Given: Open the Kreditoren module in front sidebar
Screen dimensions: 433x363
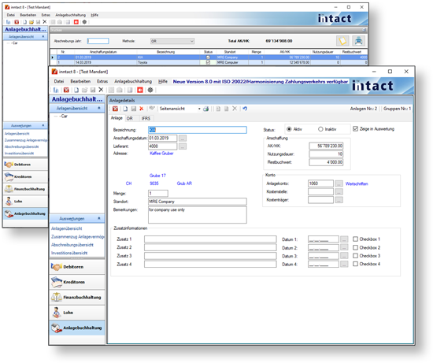Looking at the screenshot, I should [77, 282].
